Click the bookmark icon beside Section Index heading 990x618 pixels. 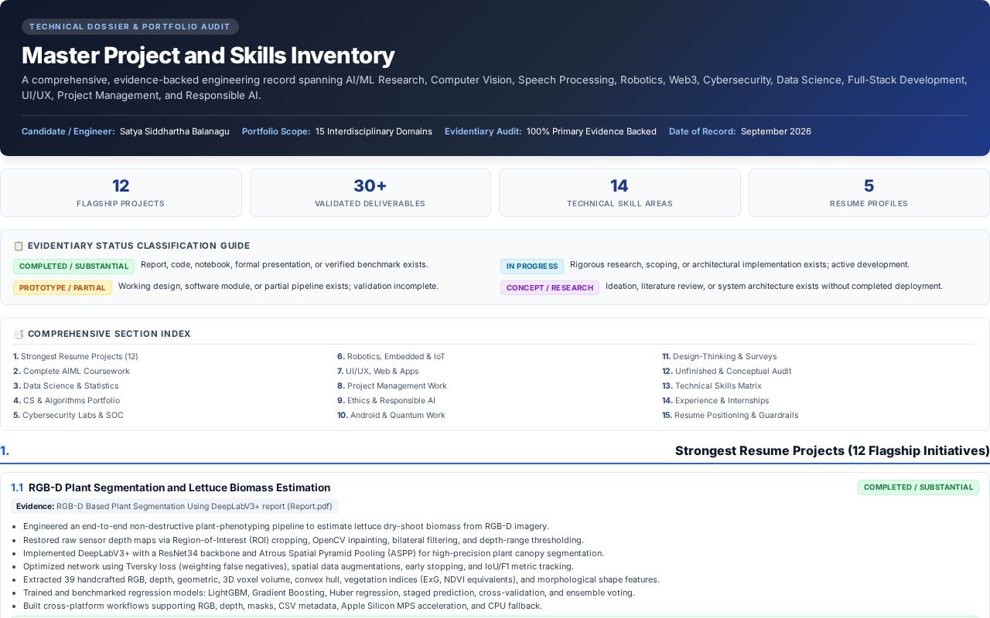19,334
